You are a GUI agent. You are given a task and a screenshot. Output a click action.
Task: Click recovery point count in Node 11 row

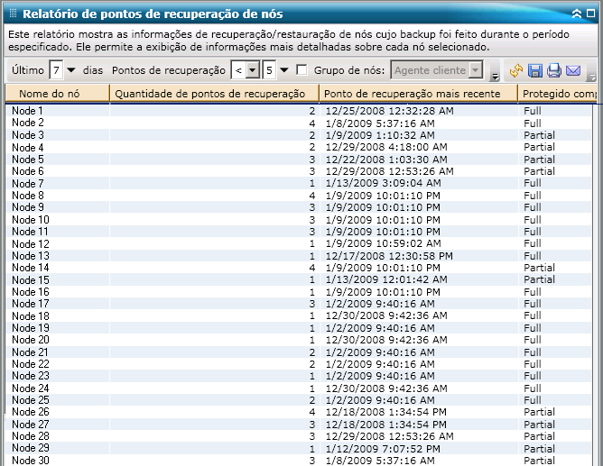point(312,232)
